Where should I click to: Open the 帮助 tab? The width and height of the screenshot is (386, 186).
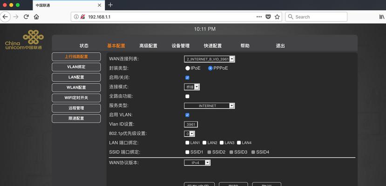point(245,46)
